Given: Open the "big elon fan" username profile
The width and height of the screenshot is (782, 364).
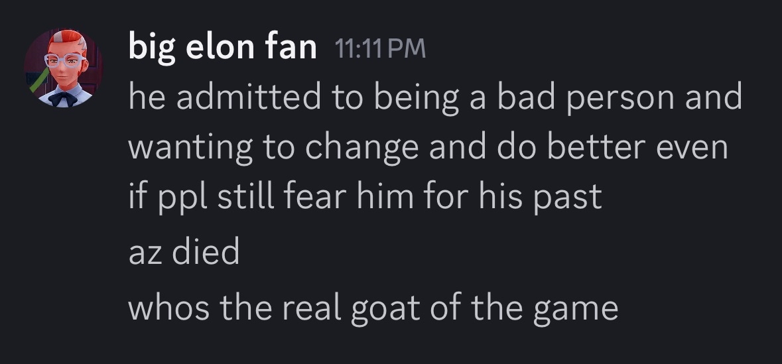Looking at the screenshot, I should tap(223, 48).
